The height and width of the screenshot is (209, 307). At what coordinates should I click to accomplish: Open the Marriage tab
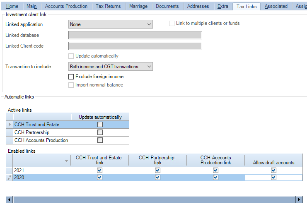tap(138, 6)
